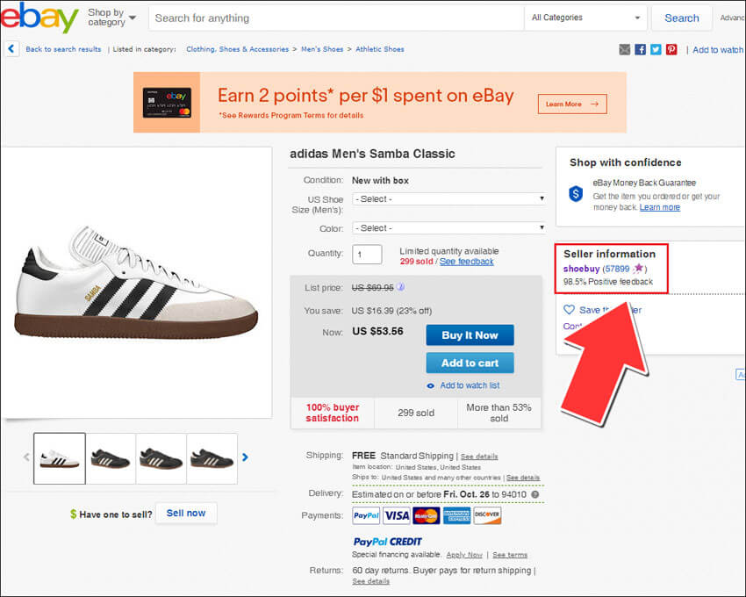Open shoebuy seller profile link
This screenshot has height=597, width=746.
click(x=581, y=269)
